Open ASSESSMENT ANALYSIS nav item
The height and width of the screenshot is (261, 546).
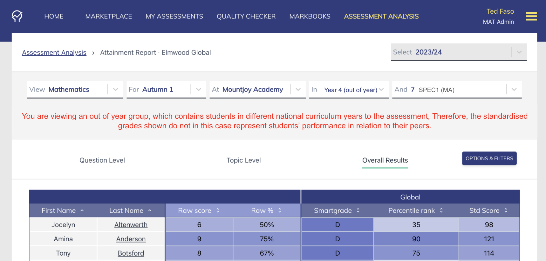(381, 17)
